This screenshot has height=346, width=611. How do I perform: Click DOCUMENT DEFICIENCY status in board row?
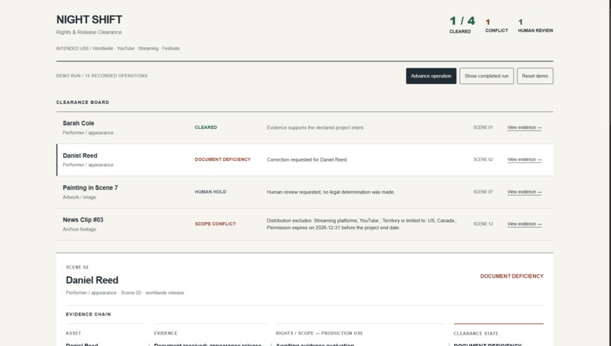click(x=223, y=159)
